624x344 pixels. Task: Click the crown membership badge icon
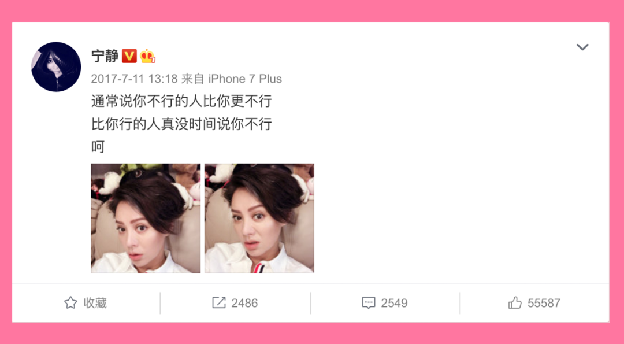coord(147,56)
